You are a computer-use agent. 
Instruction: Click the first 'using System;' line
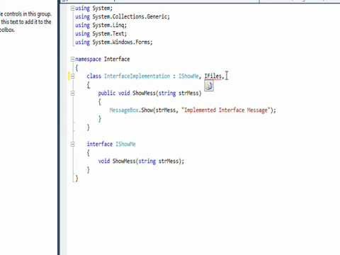click(x=94, y=8)
